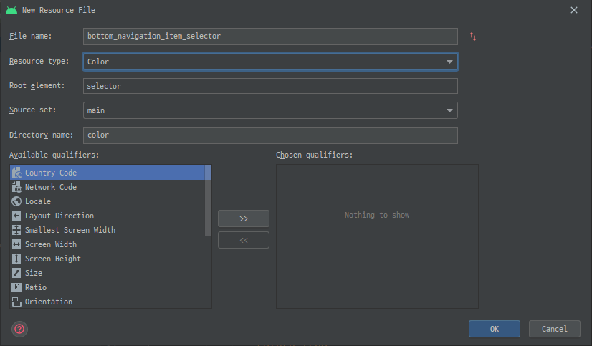Image resolution: width=592 pixels, height=346 pixels.
Task: Click the red sort arrows icon beside File name
Action: point(473,37)
